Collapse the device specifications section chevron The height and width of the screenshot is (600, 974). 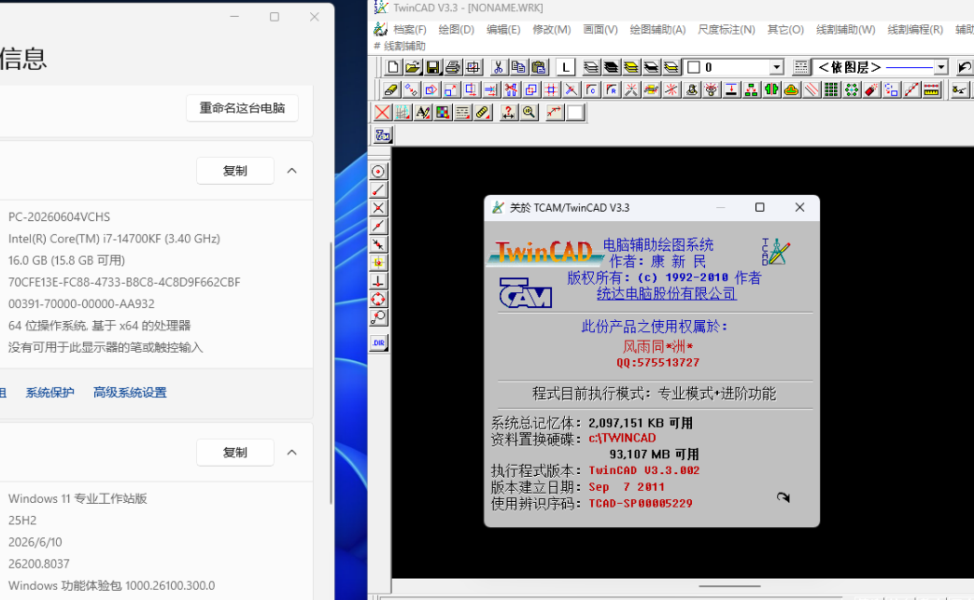292,171
